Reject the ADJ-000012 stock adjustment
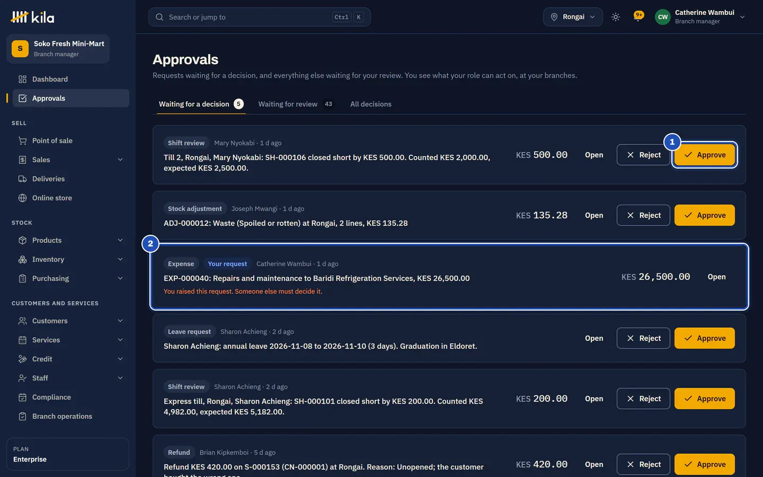 pos(643,215)
